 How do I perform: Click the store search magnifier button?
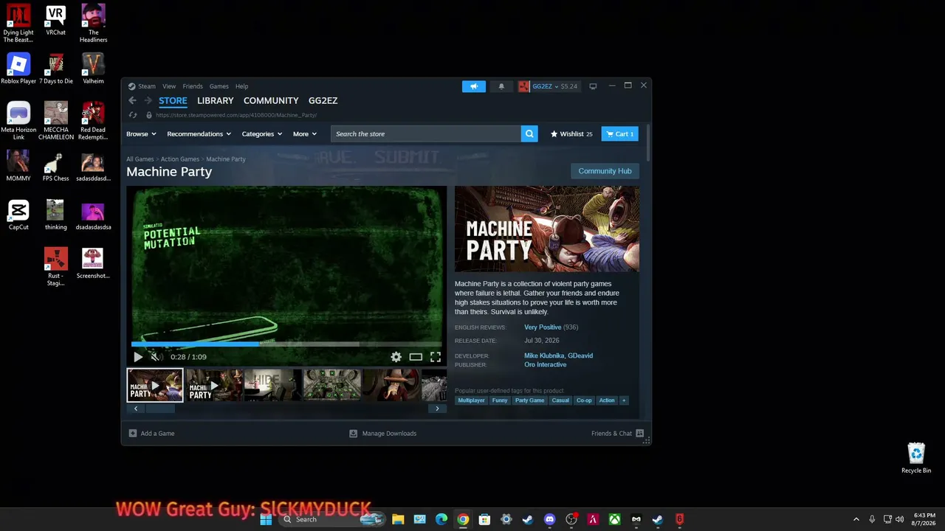[529, 133]
